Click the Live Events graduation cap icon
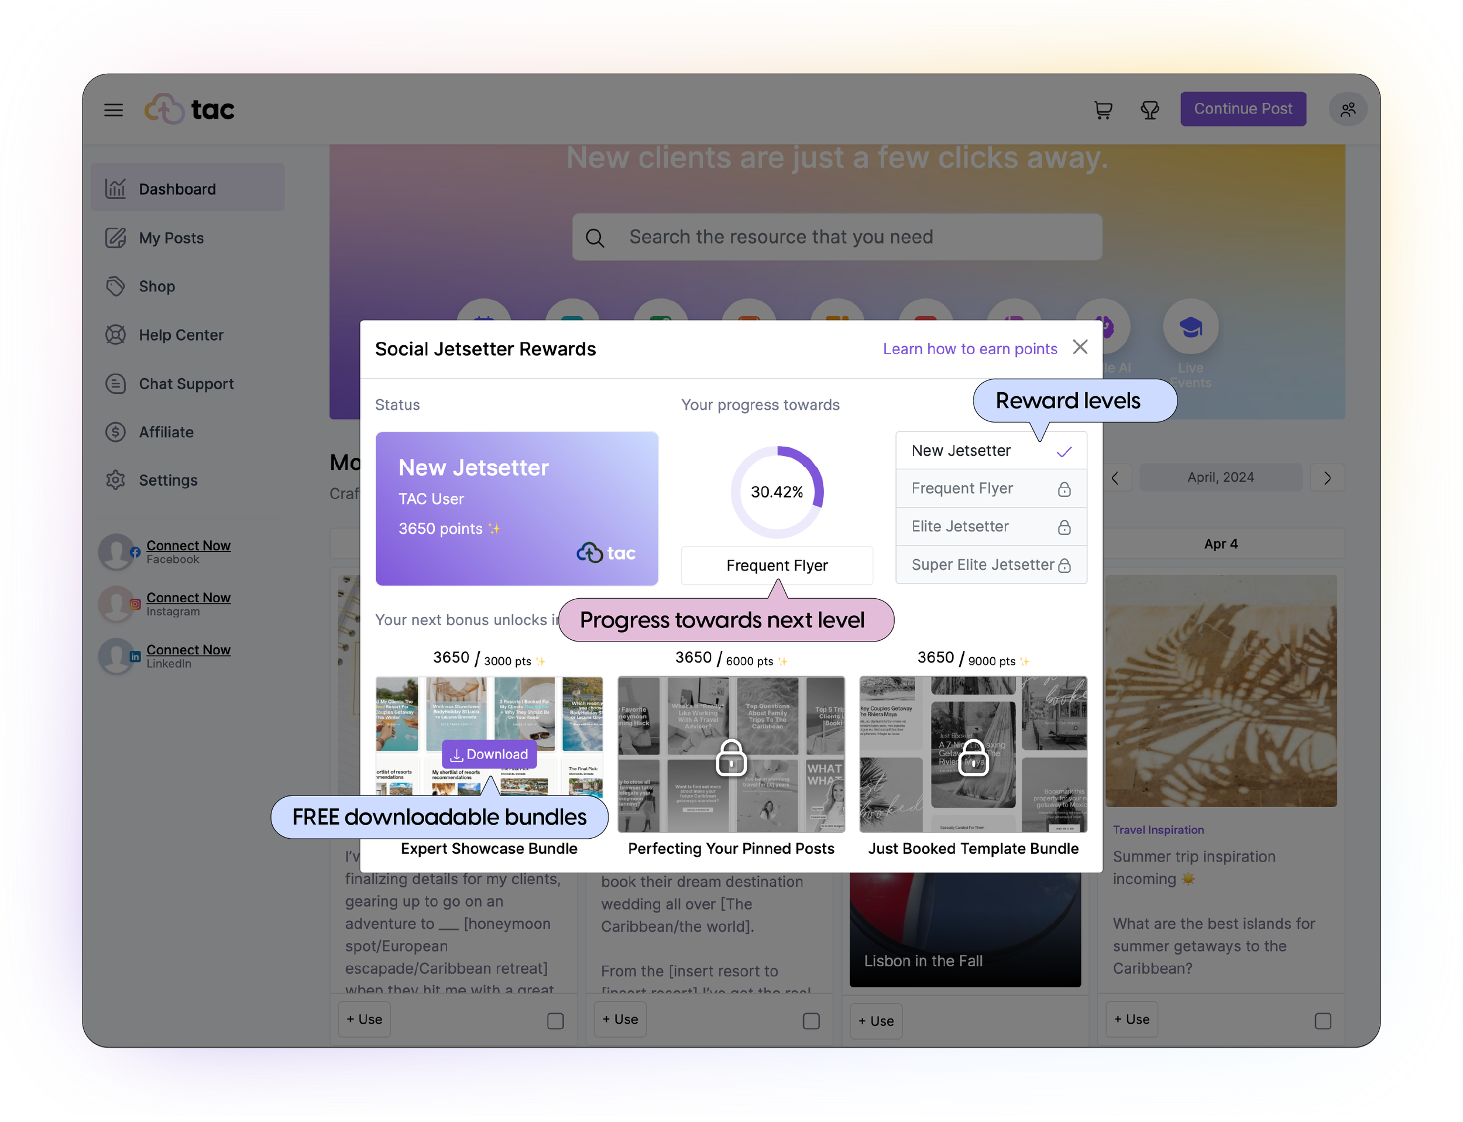 [x=1190, y=327]
